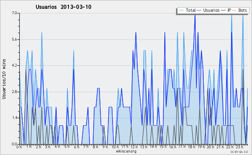Click the x-axis label '12 h'
Viewport: 252px width, 155px height.
click(x=134, y=147)
